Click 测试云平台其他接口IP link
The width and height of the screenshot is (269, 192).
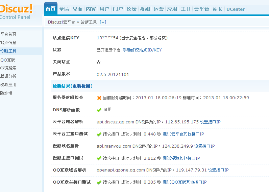point(184,134)
